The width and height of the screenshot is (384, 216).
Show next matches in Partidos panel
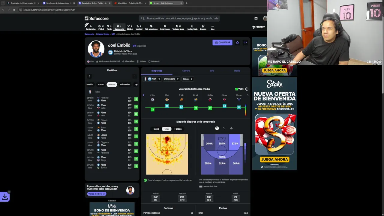[134, 76]
